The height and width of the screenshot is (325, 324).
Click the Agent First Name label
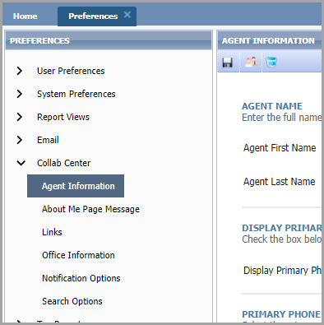pos(280,148)
